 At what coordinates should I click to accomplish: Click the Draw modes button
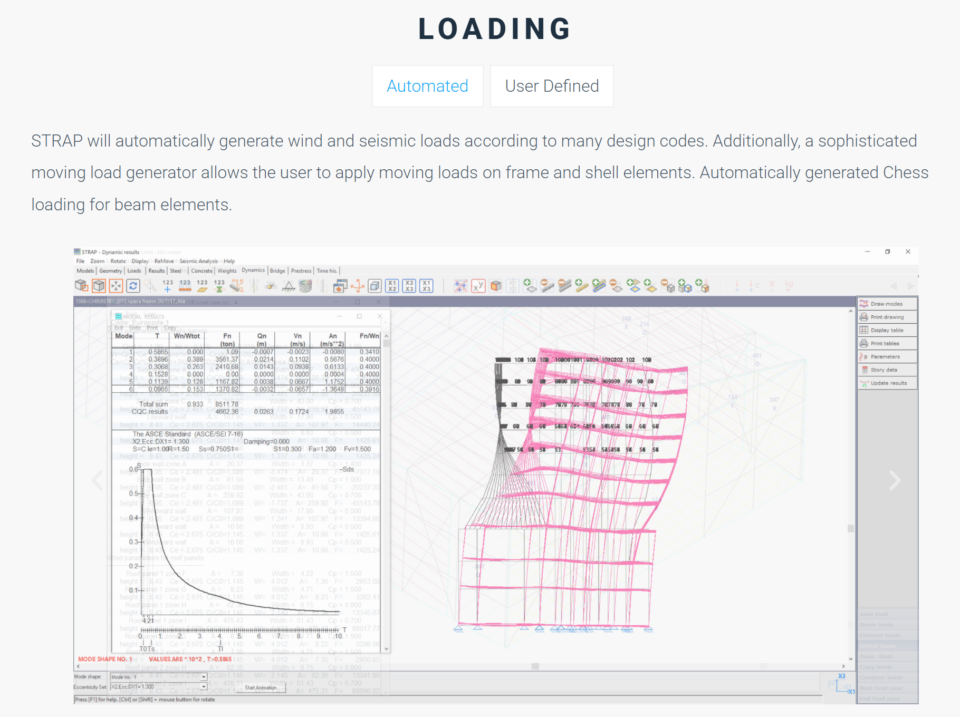click(887, 304)
